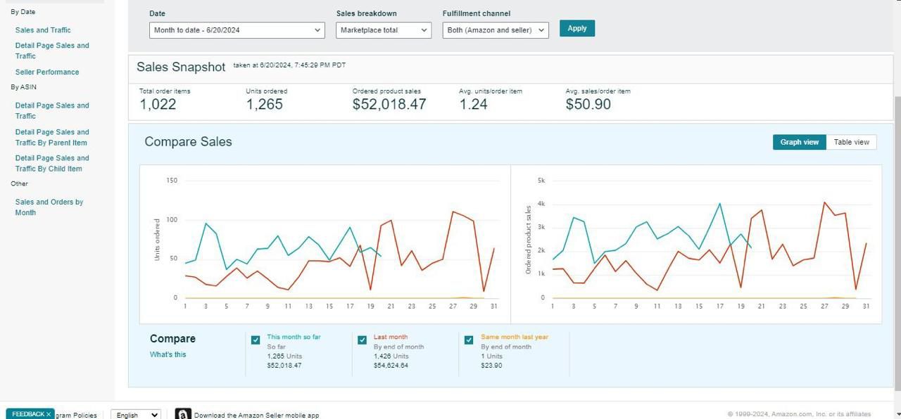Screen dimensions: 901x419
Task: View Sales and Orders by Month report
Action: [49, 207]
